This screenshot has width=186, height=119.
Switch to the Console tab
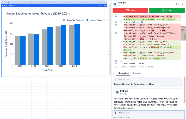tap(136, 73)
